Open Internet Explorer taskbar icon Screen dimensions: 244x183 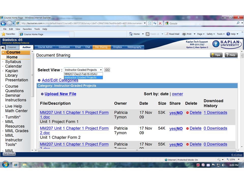pyautogui.click(x=16, y=165)
